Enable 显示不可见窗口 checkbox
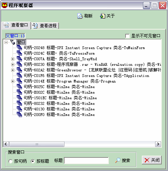The height and width of the screenshot is (171, 168). click(x=127, y=36)
